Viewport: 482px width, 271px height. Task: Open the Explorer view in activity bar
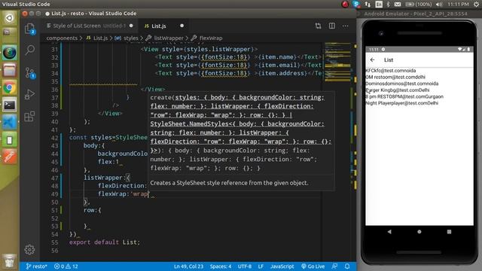(x=30, y=29)
